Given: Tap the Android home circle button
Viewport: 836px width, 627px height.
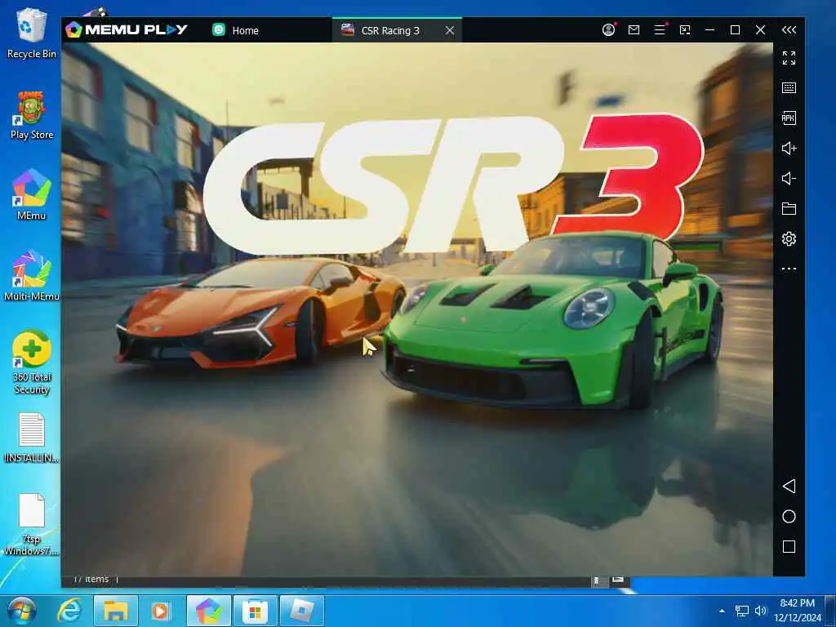Looking at the screenshot, I should 789,516.
